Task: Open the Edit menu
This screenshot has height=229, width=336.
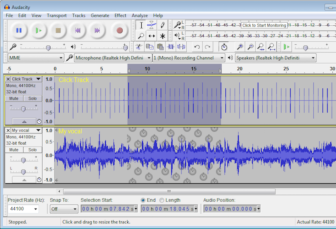Action: pyautogui.click(x=22, y=15)
